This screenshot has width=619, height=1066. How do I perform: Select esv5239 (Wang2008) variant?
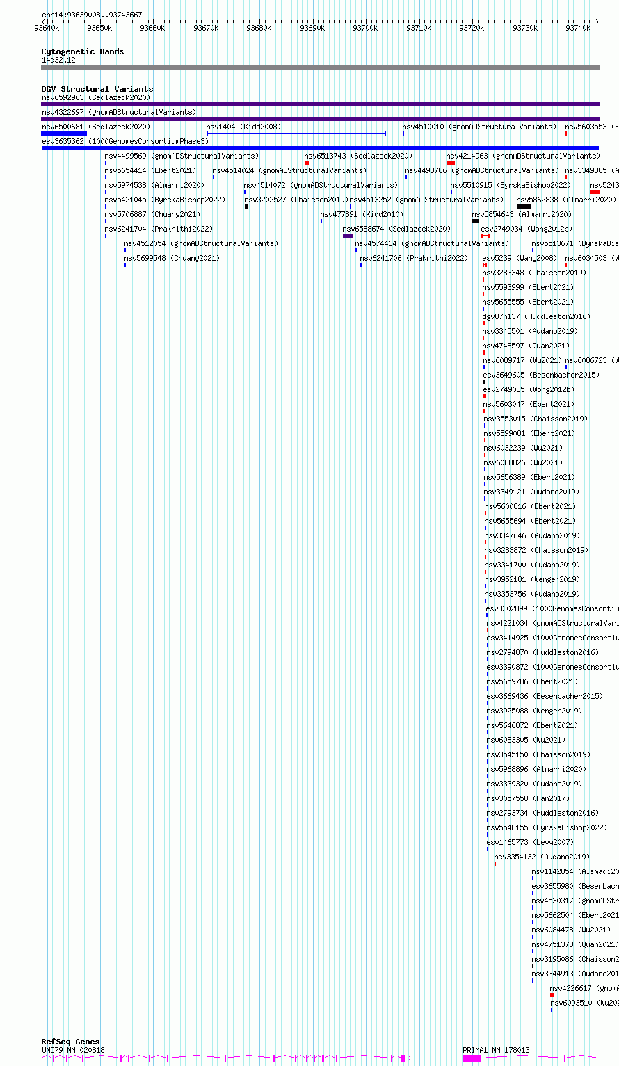pyautogui.click(x=520, y=258)
